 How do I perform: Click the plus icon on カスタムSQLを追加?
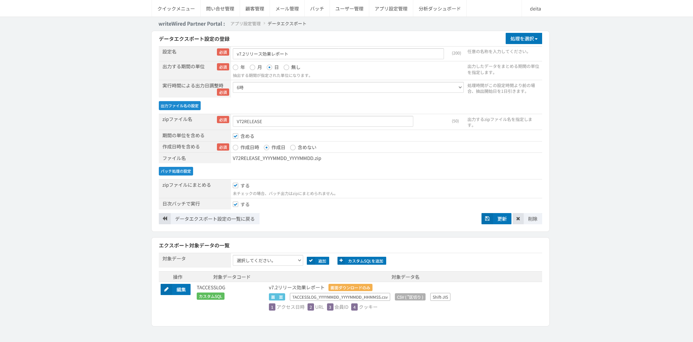pos(341,260)
